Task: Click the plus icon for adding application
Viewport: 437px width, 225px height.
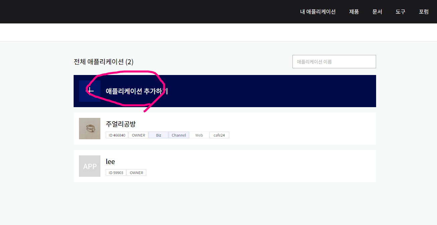Action: pyautogui.click(x=90, y=91)
